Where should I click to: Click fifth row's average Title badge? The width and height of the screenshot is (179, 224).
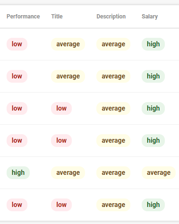coord(68,172)
